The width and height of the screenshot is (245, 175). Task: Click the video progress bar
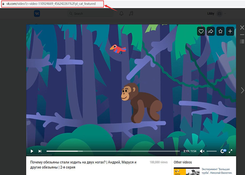click(113, 151)
